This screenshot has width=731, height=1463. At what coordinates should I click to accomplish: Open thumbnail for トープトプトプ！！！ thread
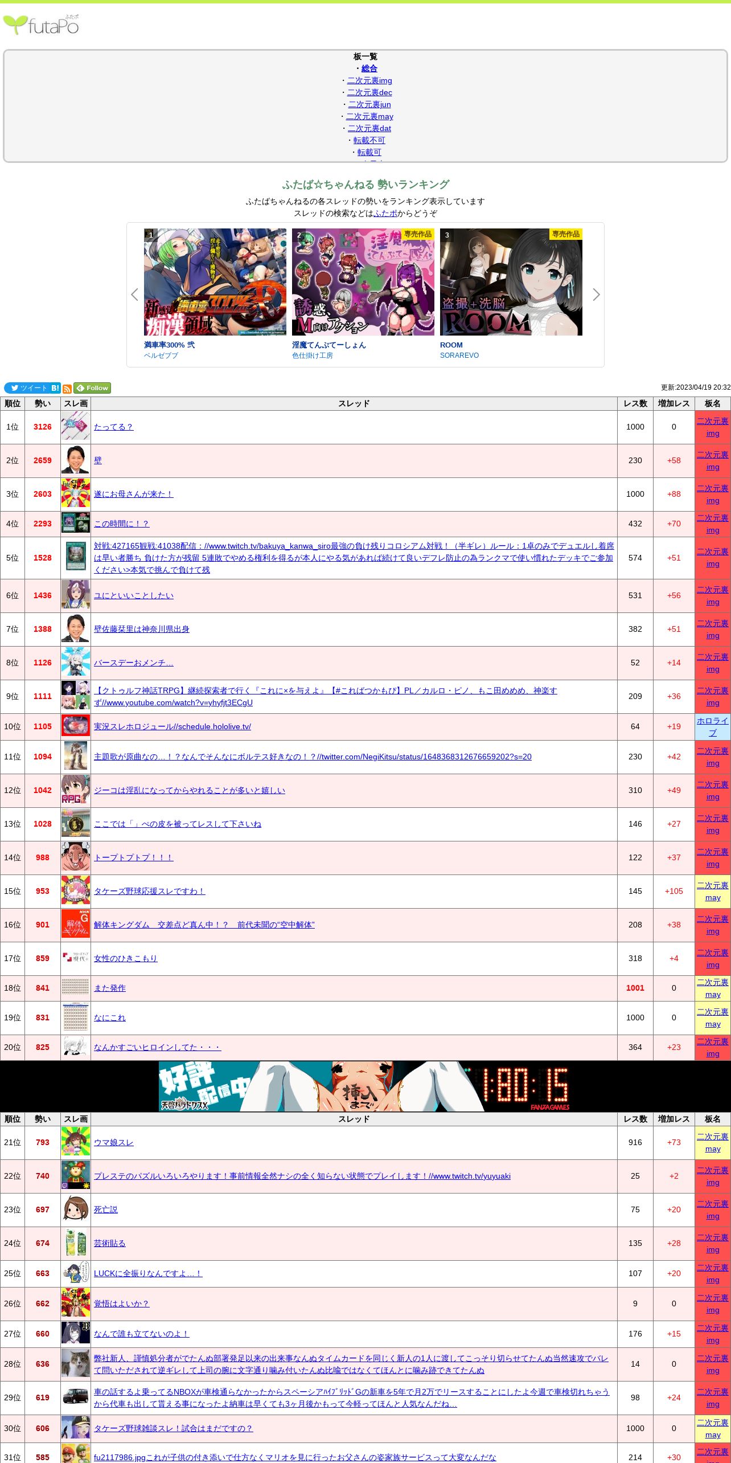click(x=76, y=857)
